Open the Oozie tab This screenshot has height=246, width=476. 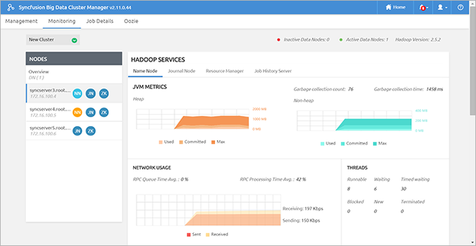(x=131, y=21)
